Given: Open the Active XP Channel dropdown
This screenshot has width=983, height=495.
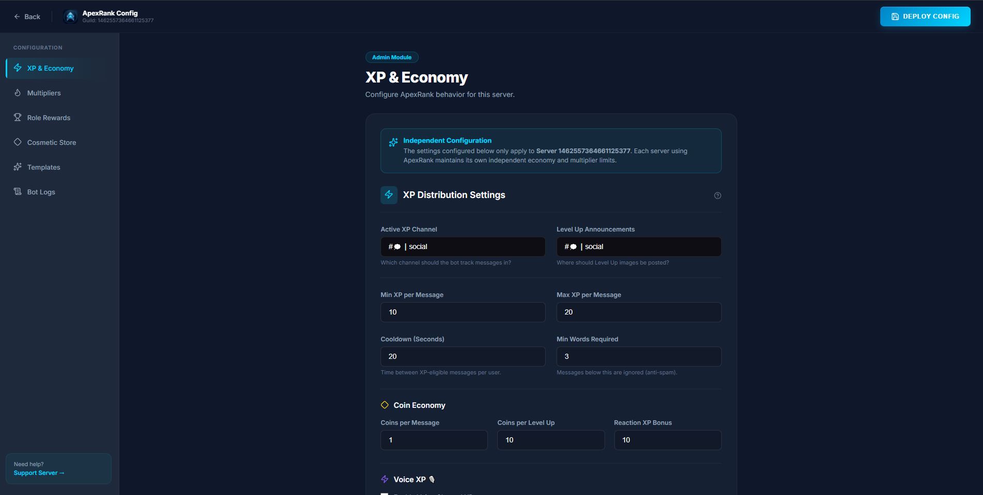Looking at the screenshot, I should click(463, 246).
